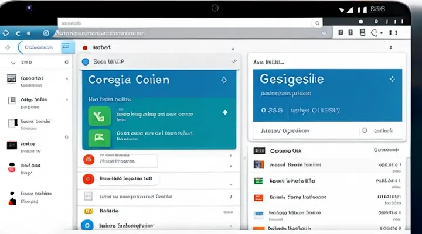
Task: Click the back arrow in top-left toolbar
Action: (x=6, y=33)
